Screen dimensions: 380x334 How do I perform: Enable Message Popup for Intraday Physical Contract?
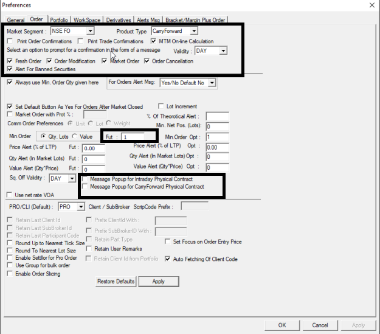pyautogui.click(x=85, y=179)
